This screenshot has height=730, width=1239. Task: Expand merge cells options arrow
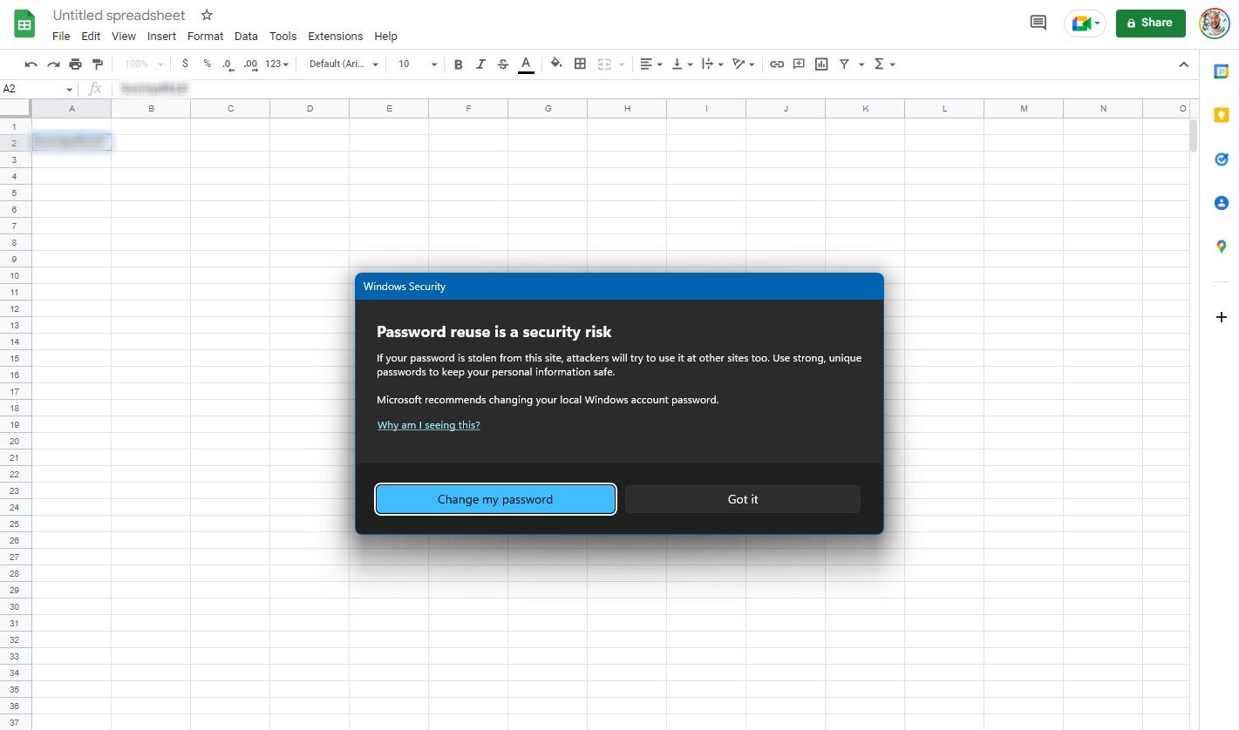pos(622,64)
